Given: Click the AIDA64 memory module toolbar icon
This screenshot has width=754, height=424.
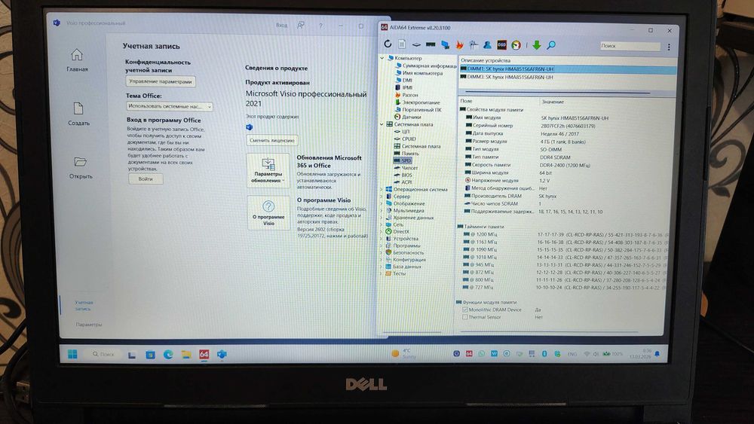Looking at the screenshot, I should (x=431, y=44).
